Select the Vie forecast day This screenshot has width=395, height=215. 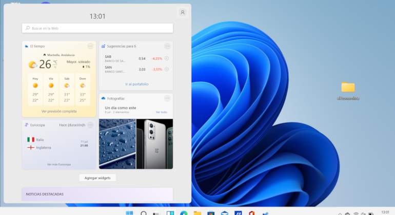tap(51, 90)
